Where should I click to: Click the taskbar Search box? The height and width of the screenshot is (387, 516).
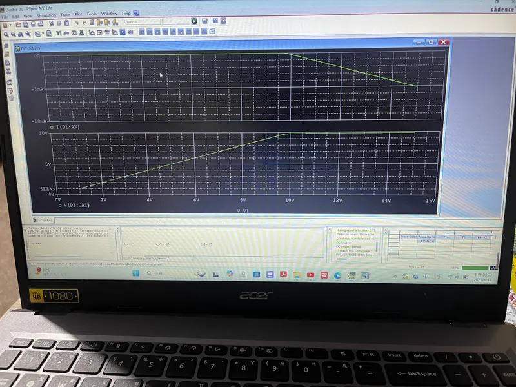tap(155, 273)
